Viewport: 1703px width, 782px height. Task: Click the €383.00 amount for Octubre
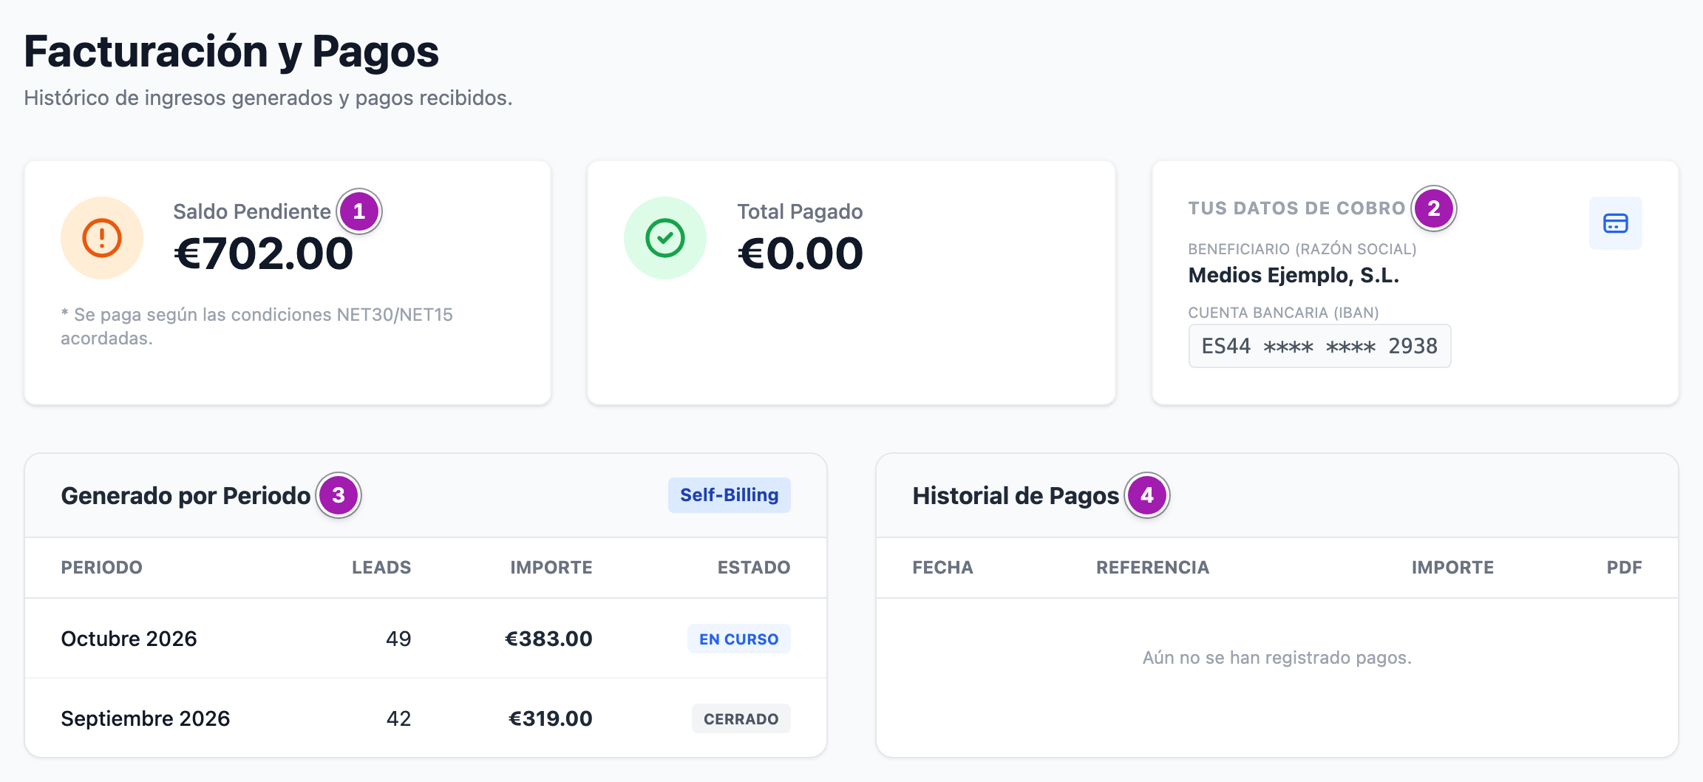(x=548, y=639)
